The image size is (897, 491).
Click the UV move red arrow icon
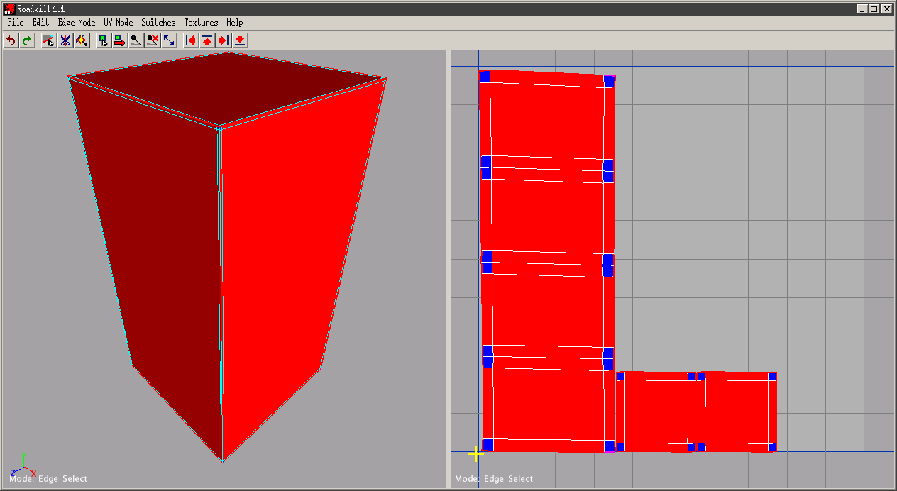click(120, 40)
